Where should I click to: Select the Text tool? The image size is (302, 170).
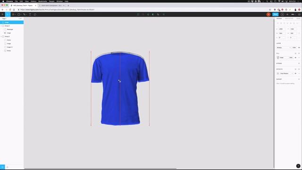coord(30,15)
